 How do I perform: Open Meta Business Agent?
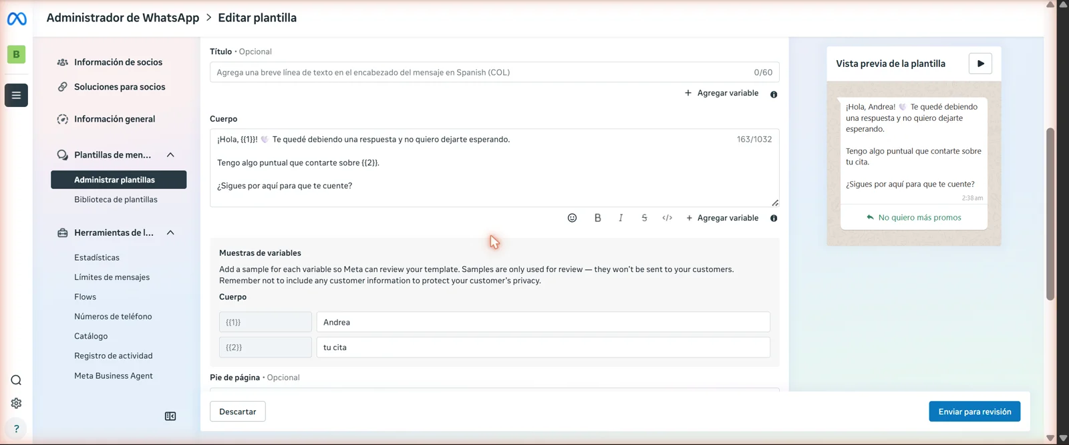pos(113,376)
